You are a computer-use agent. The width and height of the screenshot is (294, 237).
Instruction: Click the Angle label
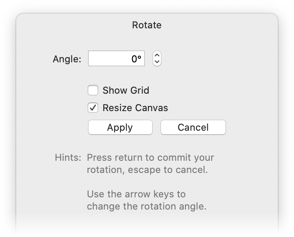pyautogui.click(x=67, y=59)
